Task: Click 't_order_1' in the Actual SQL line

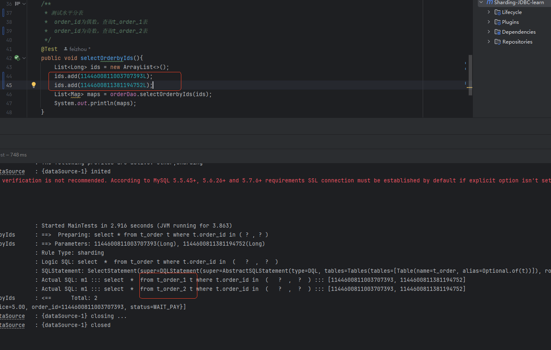Action: pos(171,280)
